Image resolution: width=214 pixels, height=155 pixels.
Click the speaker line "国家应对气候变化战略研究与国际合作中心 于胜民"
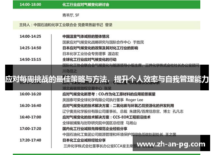tap(103, 42)
